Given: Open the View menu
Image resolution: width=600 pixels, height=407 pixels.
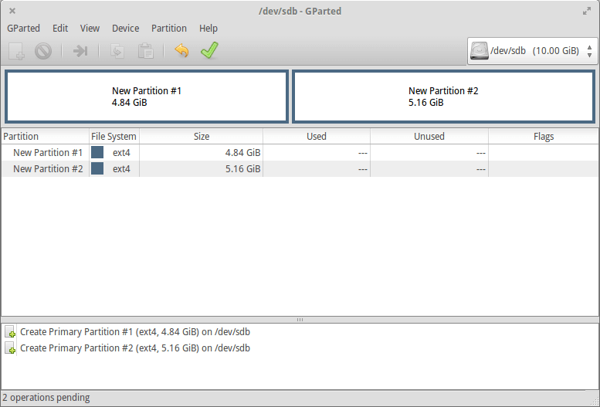Looking at the screenshot, I should (x=90, y=29).
